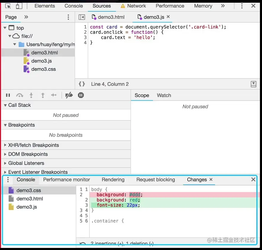Collapse the top frame tree node
The width and height of the screenshot is (262, 250).
tap(5, 28)
